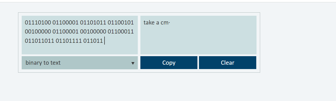Click standalone letter a in the output
The height and width of the screenshot is (101, 336).
pos(158,23)
